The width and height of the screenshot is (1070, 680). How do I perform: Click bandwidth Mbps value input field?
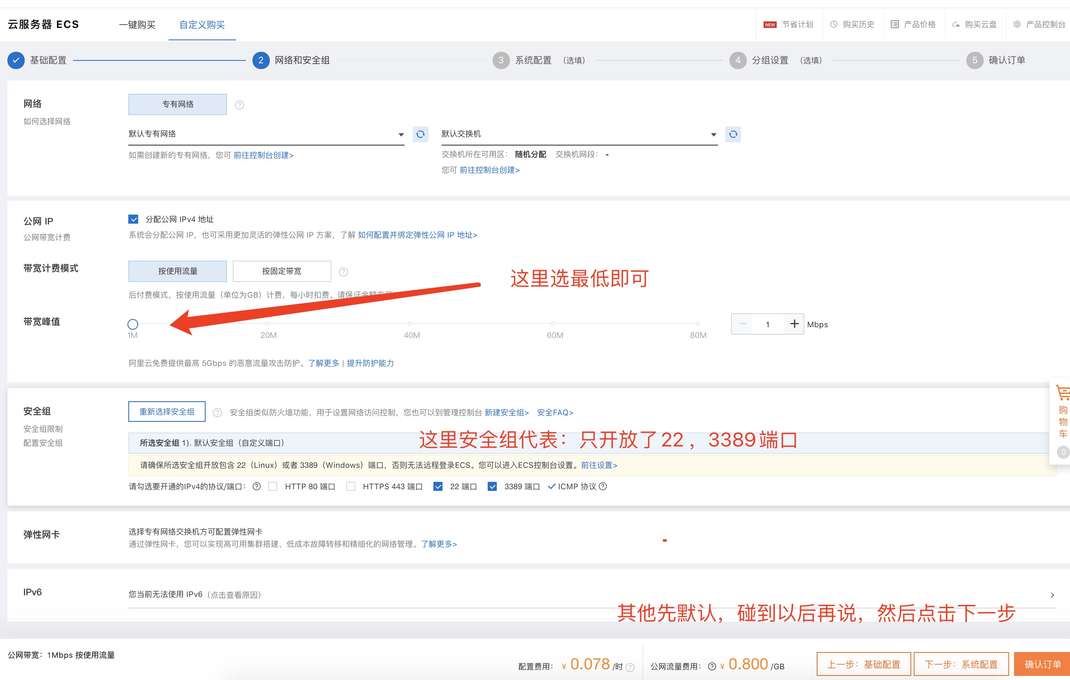click(x=767, y=324)
